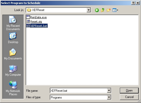Click into the File name field
141x103 pixels.
coord(78,90)
